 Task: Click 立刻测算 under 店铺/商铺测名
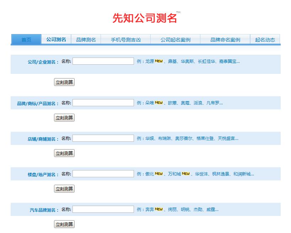[64, 153]
